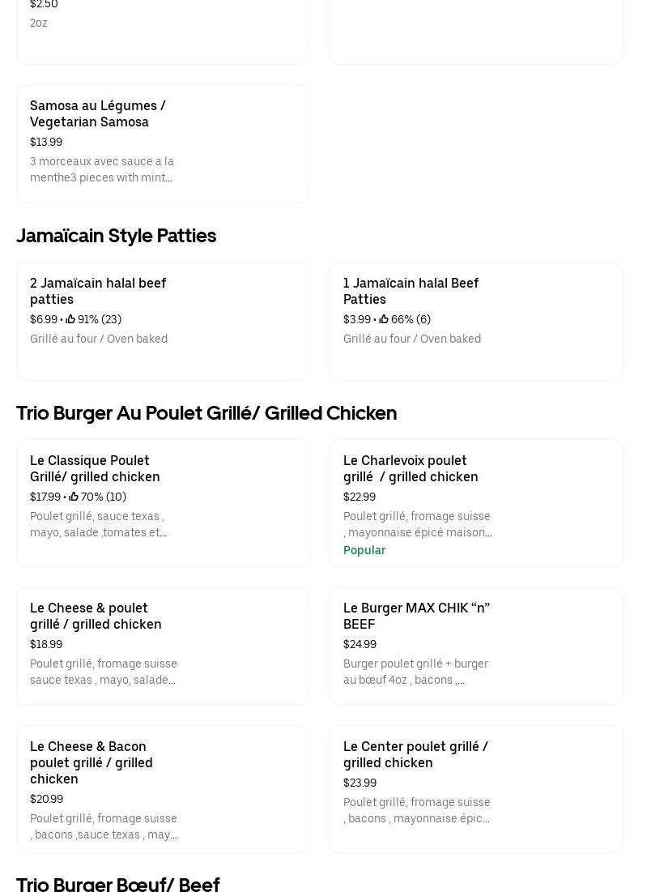Open Le Center poulet grillé item
This screenshot has height=892, width=651.
[x=476, y=788]
